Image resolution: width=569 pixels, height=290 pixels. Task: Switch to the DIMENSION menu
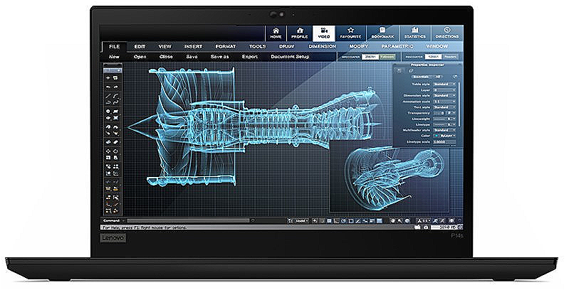322,46
